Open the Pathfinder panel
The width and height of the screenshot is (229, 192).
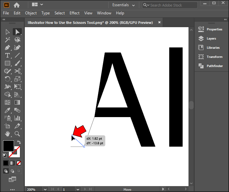(x=215, y=66)
